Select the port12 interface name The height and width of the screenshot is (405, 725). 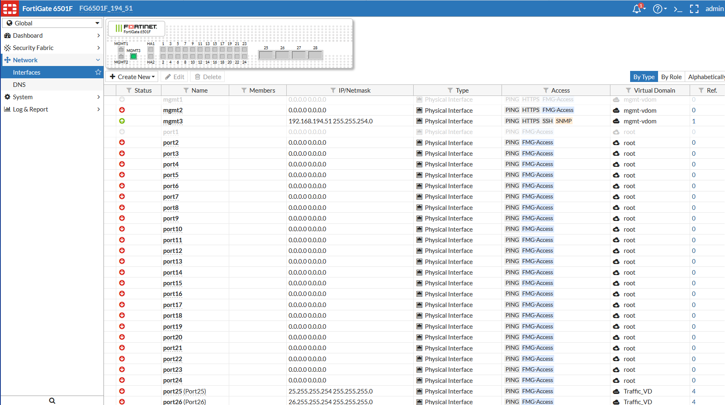click(173, 250)
